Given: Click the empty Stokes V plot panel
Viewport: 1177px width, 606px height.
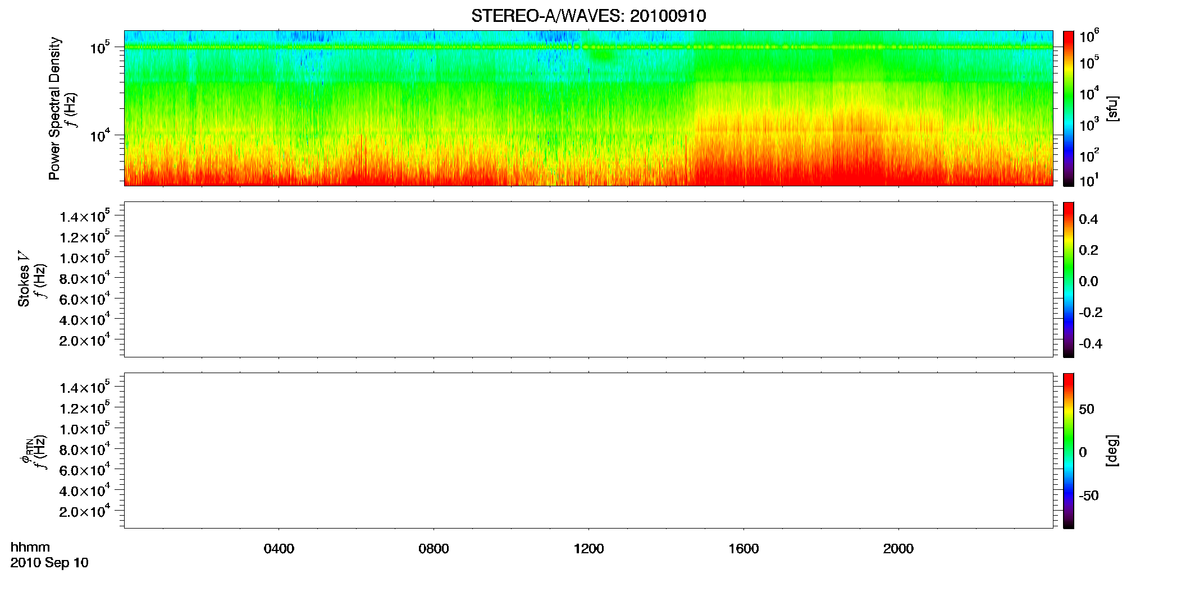Looking at the screenshot, I should [x=588, y=279].
